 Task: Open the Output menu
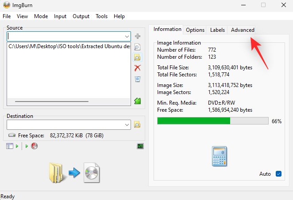point(81,16)
